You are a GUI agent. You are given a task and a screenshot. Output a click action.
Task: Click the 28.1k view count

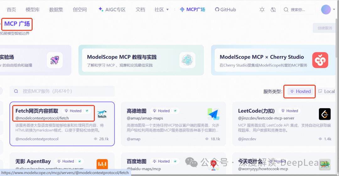101,139
